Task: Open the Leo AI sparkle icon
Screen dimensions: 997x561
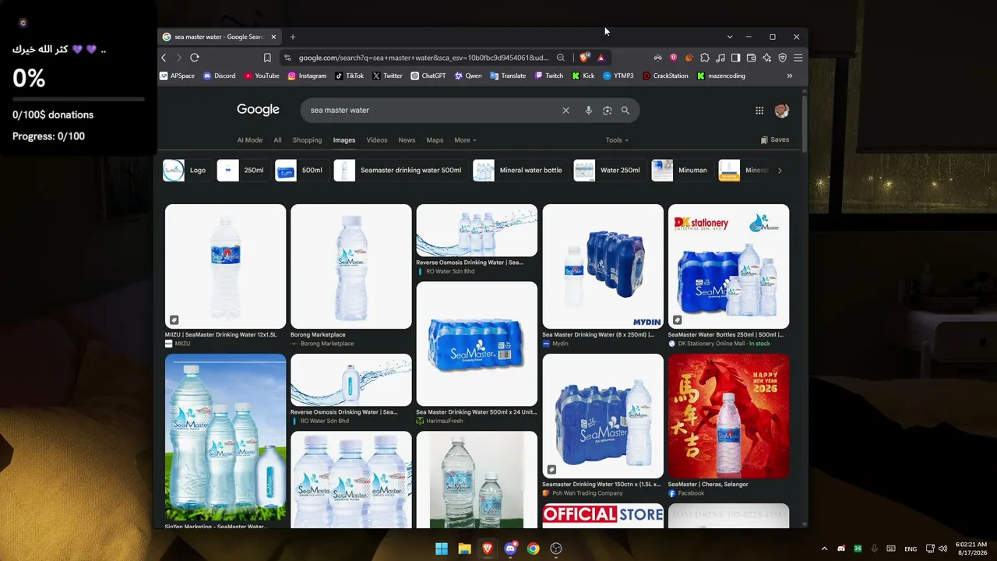Action: pyautogui.click(x=767, y=58)
